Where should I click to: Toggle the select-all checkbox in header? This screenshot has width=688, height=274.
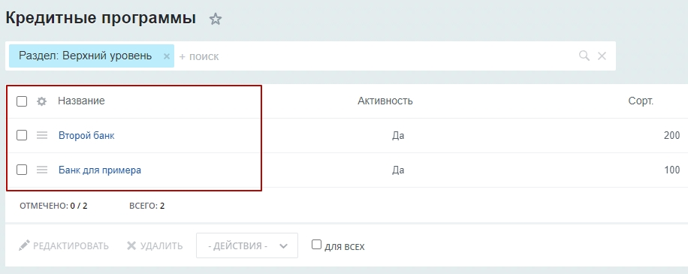pyautogui.click(x=22, y=101)
